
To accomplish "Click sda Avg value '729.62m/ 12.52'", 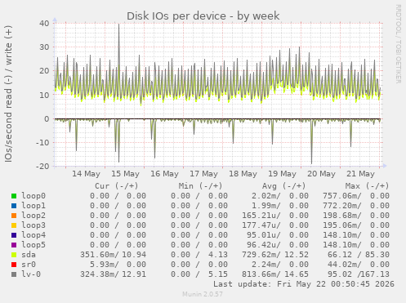I will 275,255.
